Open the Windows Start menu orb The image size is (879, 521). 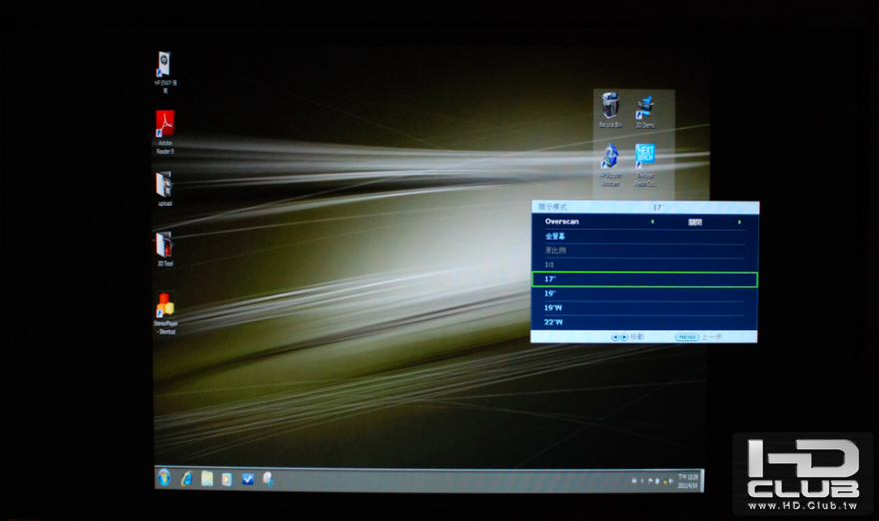coord(164,477)
